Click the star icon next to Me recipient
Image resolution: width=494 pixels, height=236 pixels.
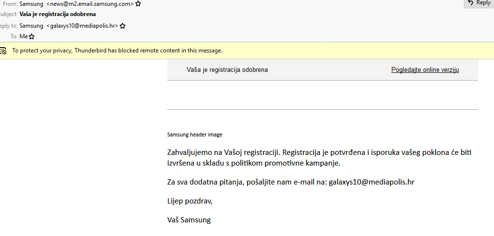click(x=32, y=36)
